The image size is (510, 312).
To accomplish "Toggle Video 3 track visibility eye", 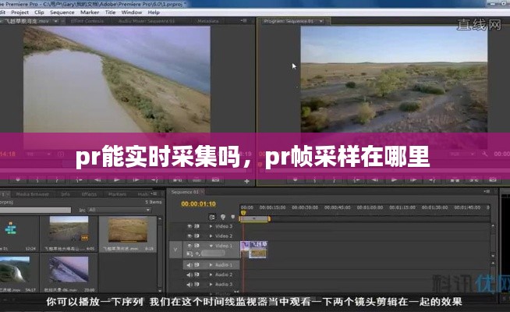I will coord(189,226).
